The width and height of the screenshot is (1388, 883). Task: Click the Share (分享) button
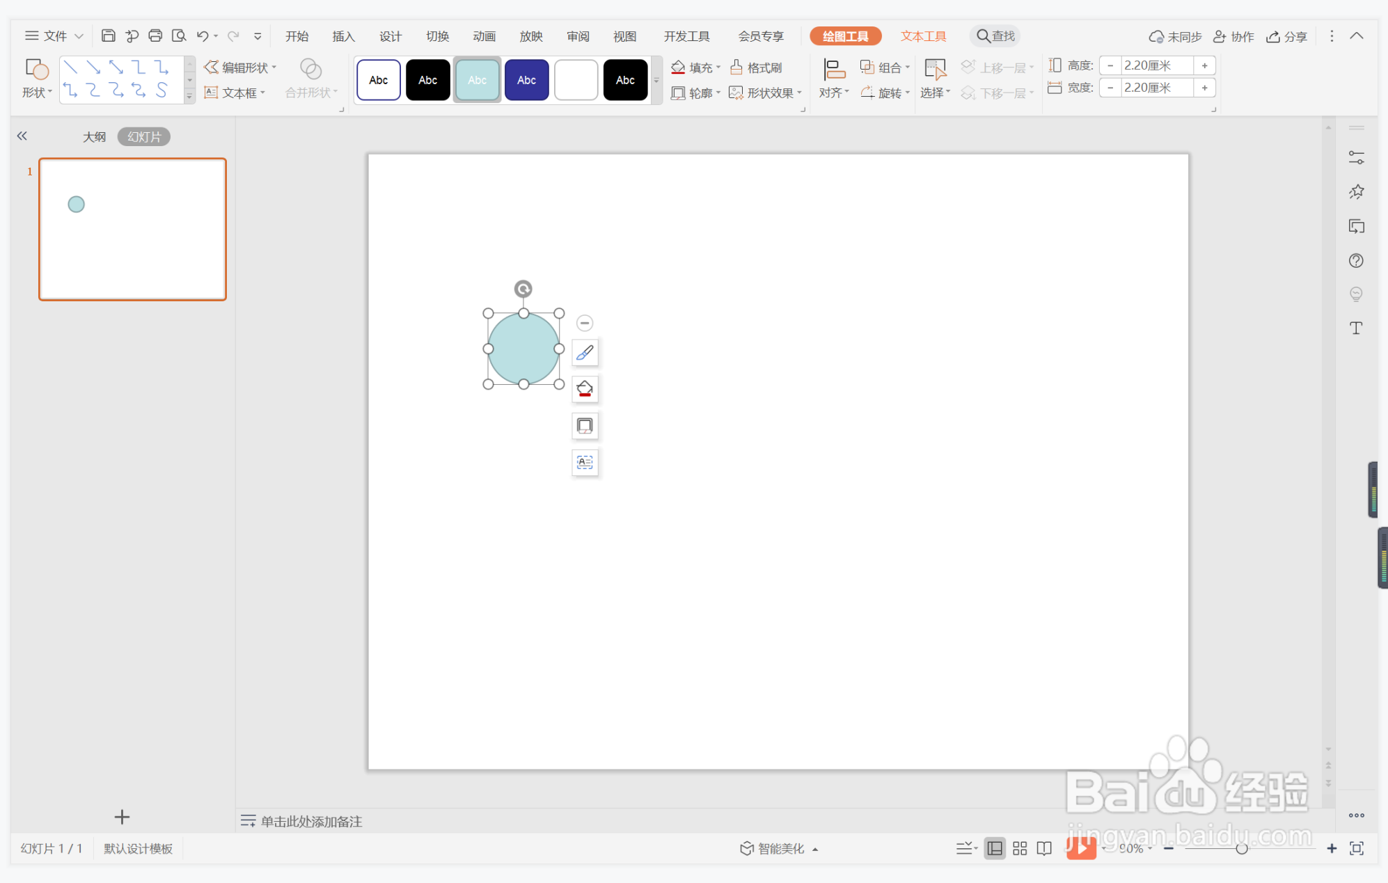pos(1286,36)
